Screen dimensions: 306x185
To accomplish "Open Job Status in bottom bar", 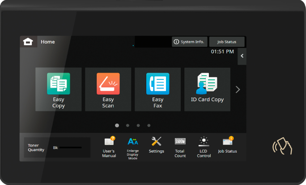I will 228,145.
